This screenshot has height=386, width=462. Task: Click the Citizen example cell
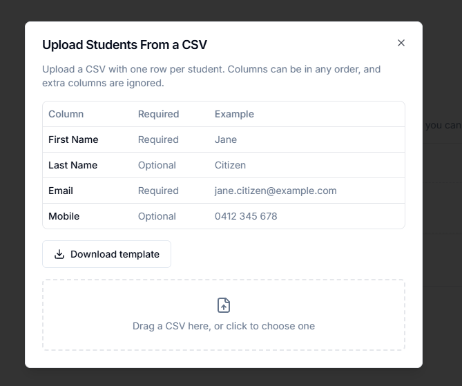point(230,165)
